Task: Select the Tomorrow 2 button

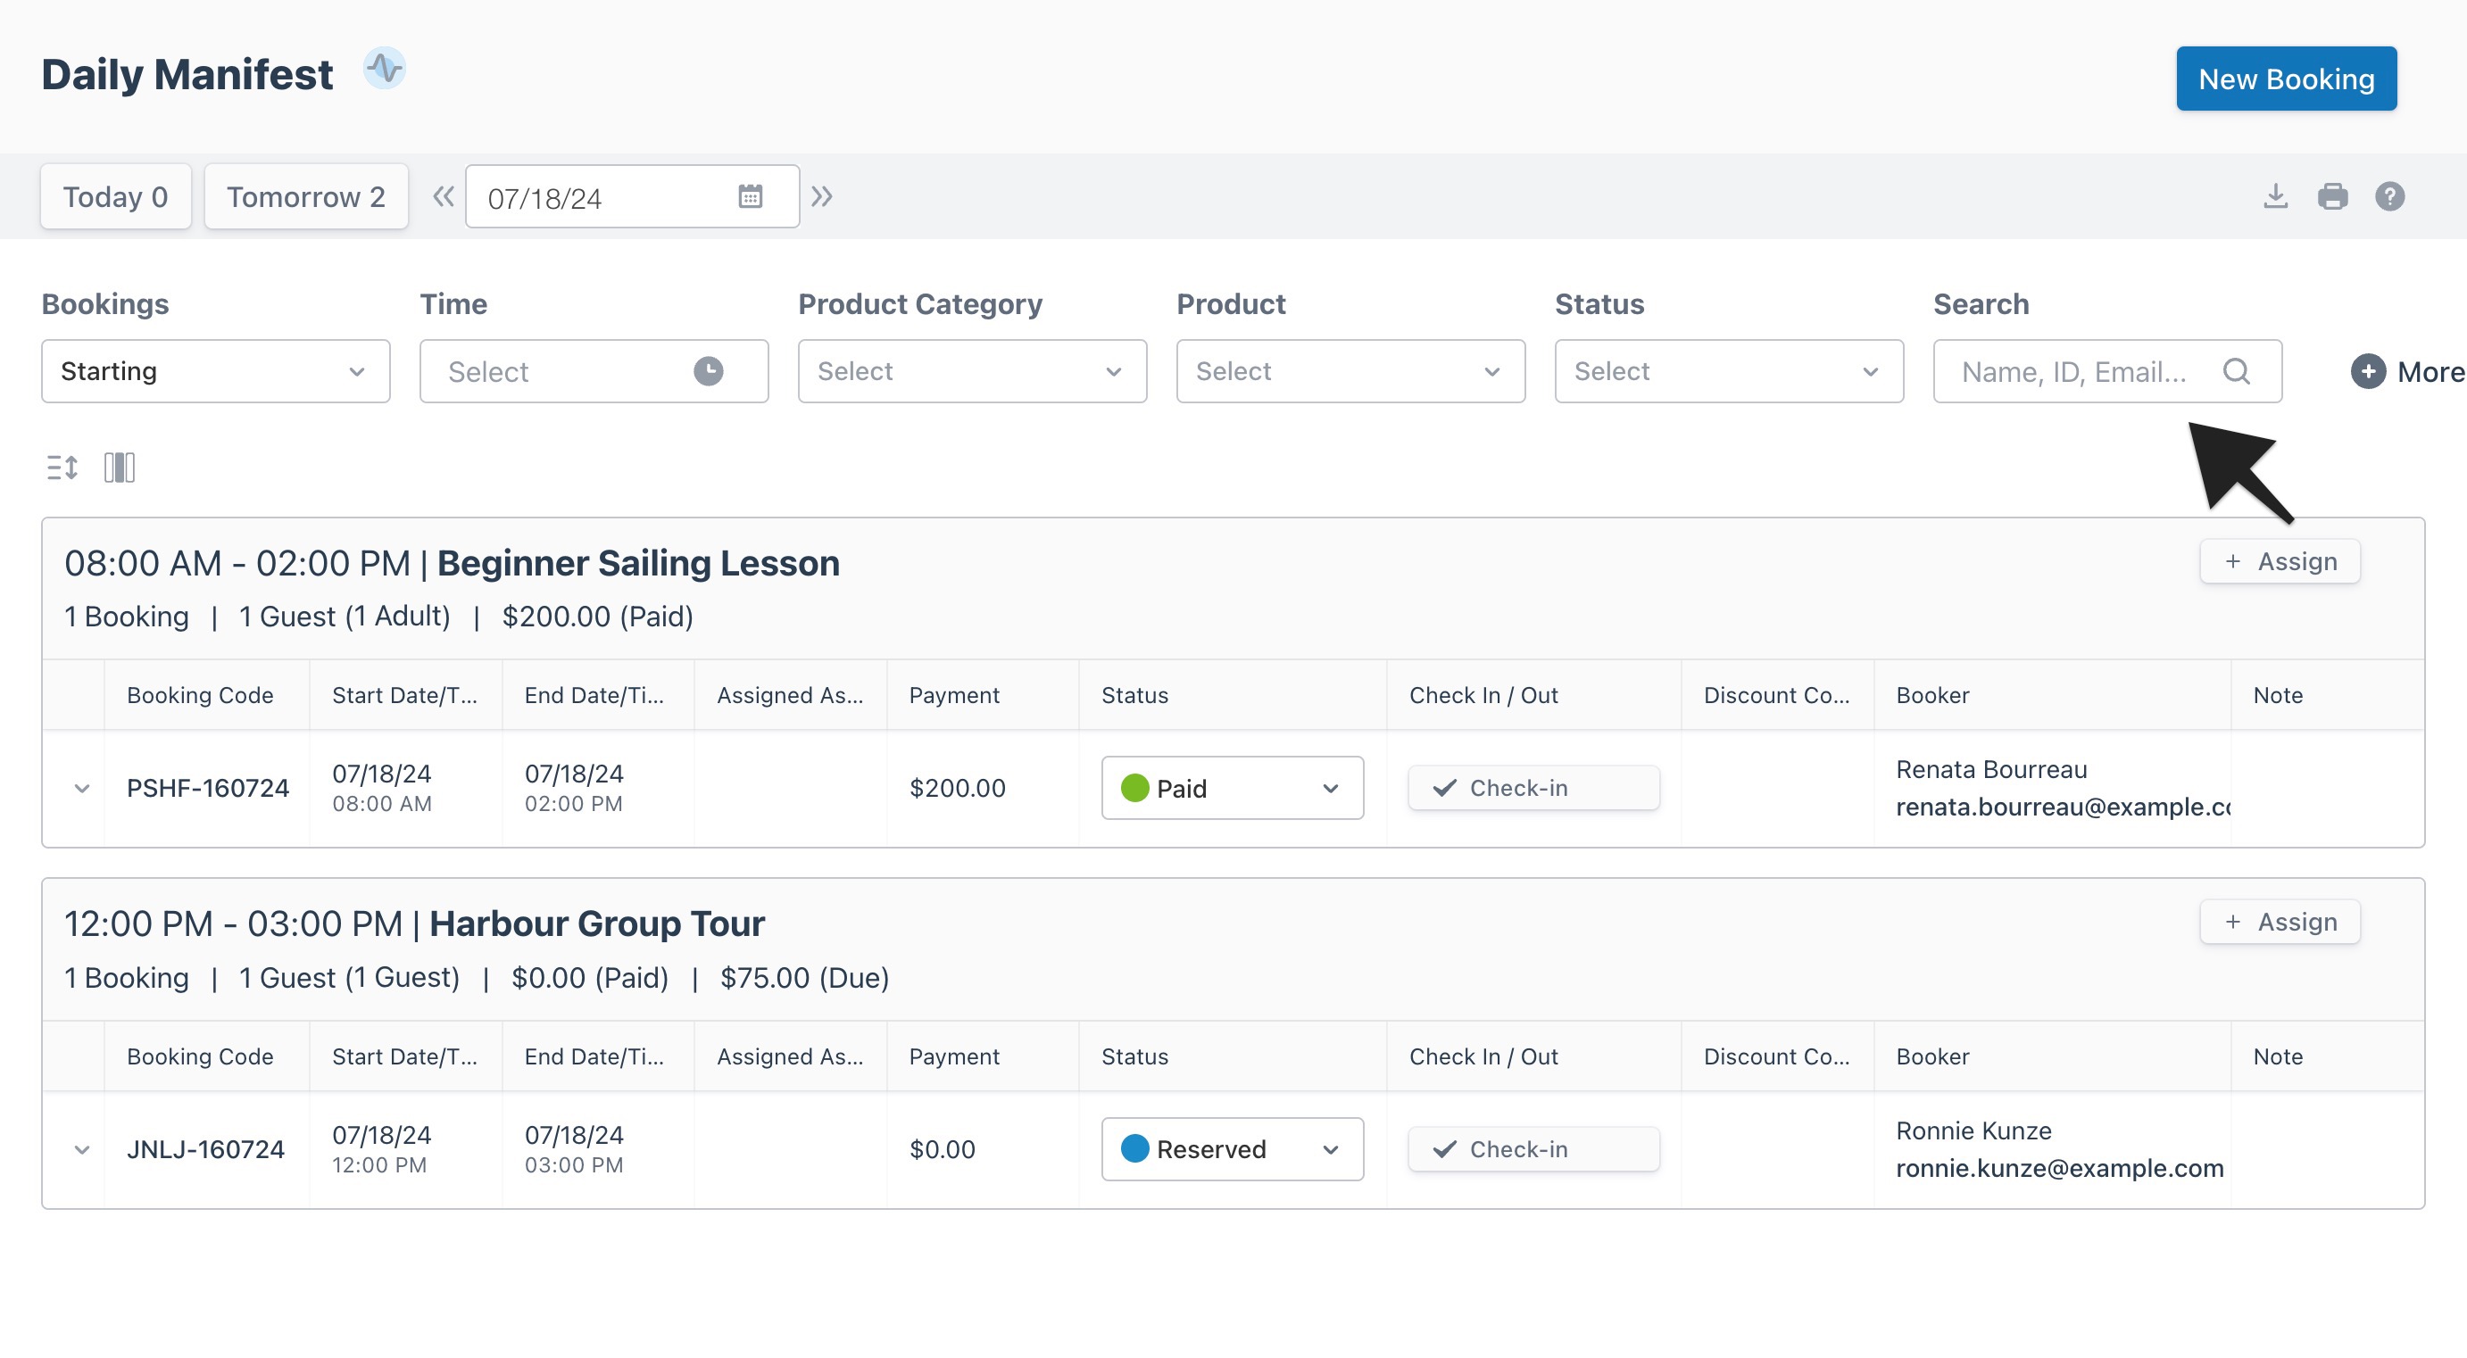Action: click(x=306, y=196)
